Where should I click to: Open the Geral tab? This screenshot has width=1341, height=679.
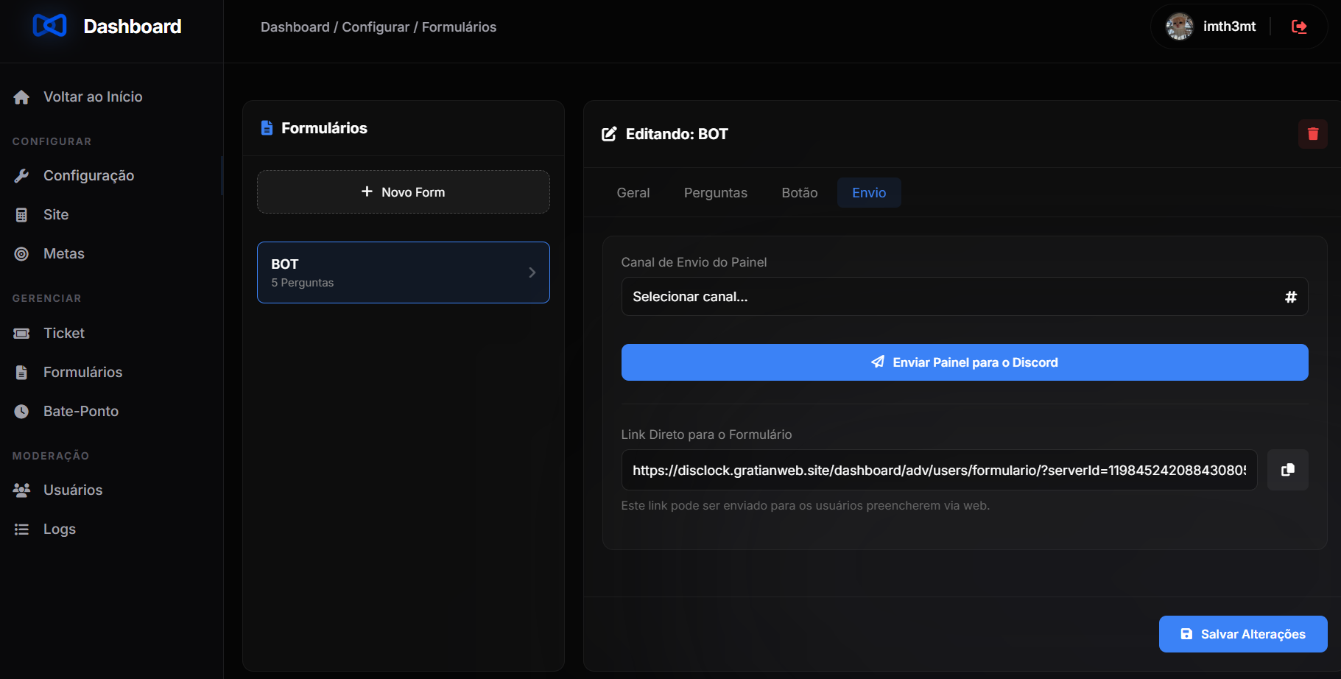633,193
